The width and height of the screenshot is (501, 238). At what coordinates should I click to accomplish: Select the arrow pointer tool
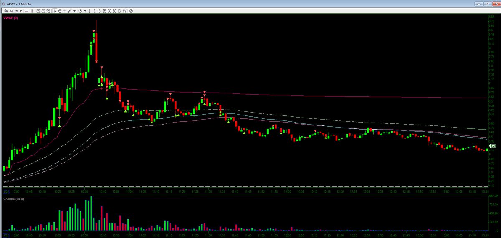point(55,11)
